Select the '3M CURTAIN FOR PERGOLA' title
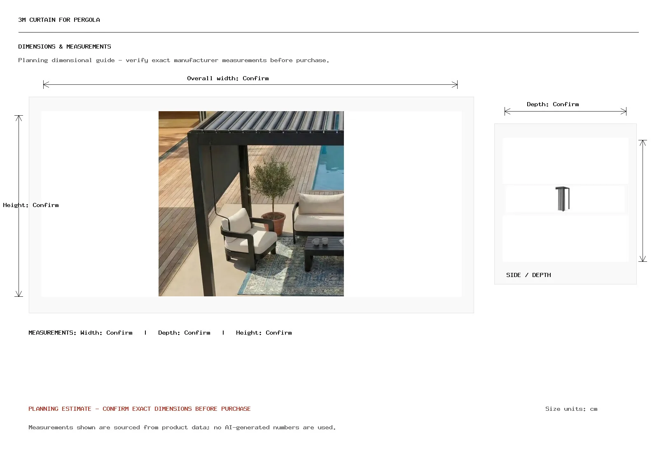The image size is (659, 461). [x=59, y=20]
